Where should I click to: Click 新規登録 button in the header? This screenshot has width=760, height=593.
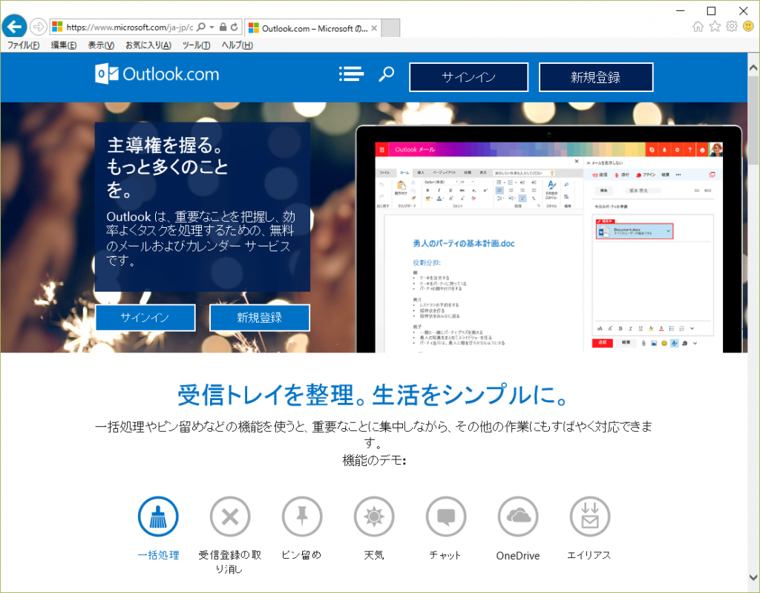(x=596, y=77)
